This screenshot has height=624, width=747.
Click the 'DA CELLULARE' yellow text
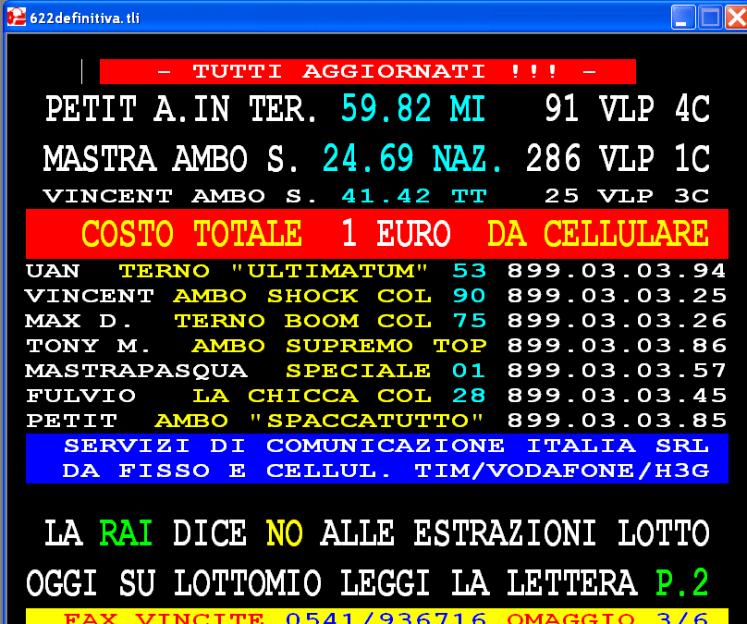coord(598,233)
